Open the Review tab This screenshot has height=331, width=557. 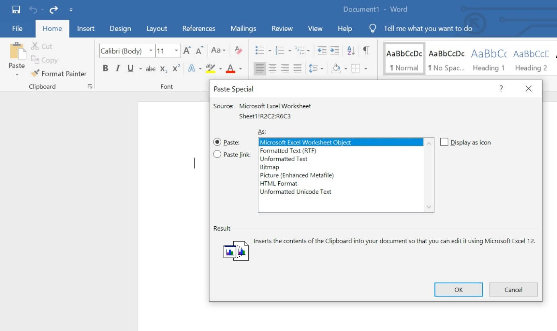282,28
